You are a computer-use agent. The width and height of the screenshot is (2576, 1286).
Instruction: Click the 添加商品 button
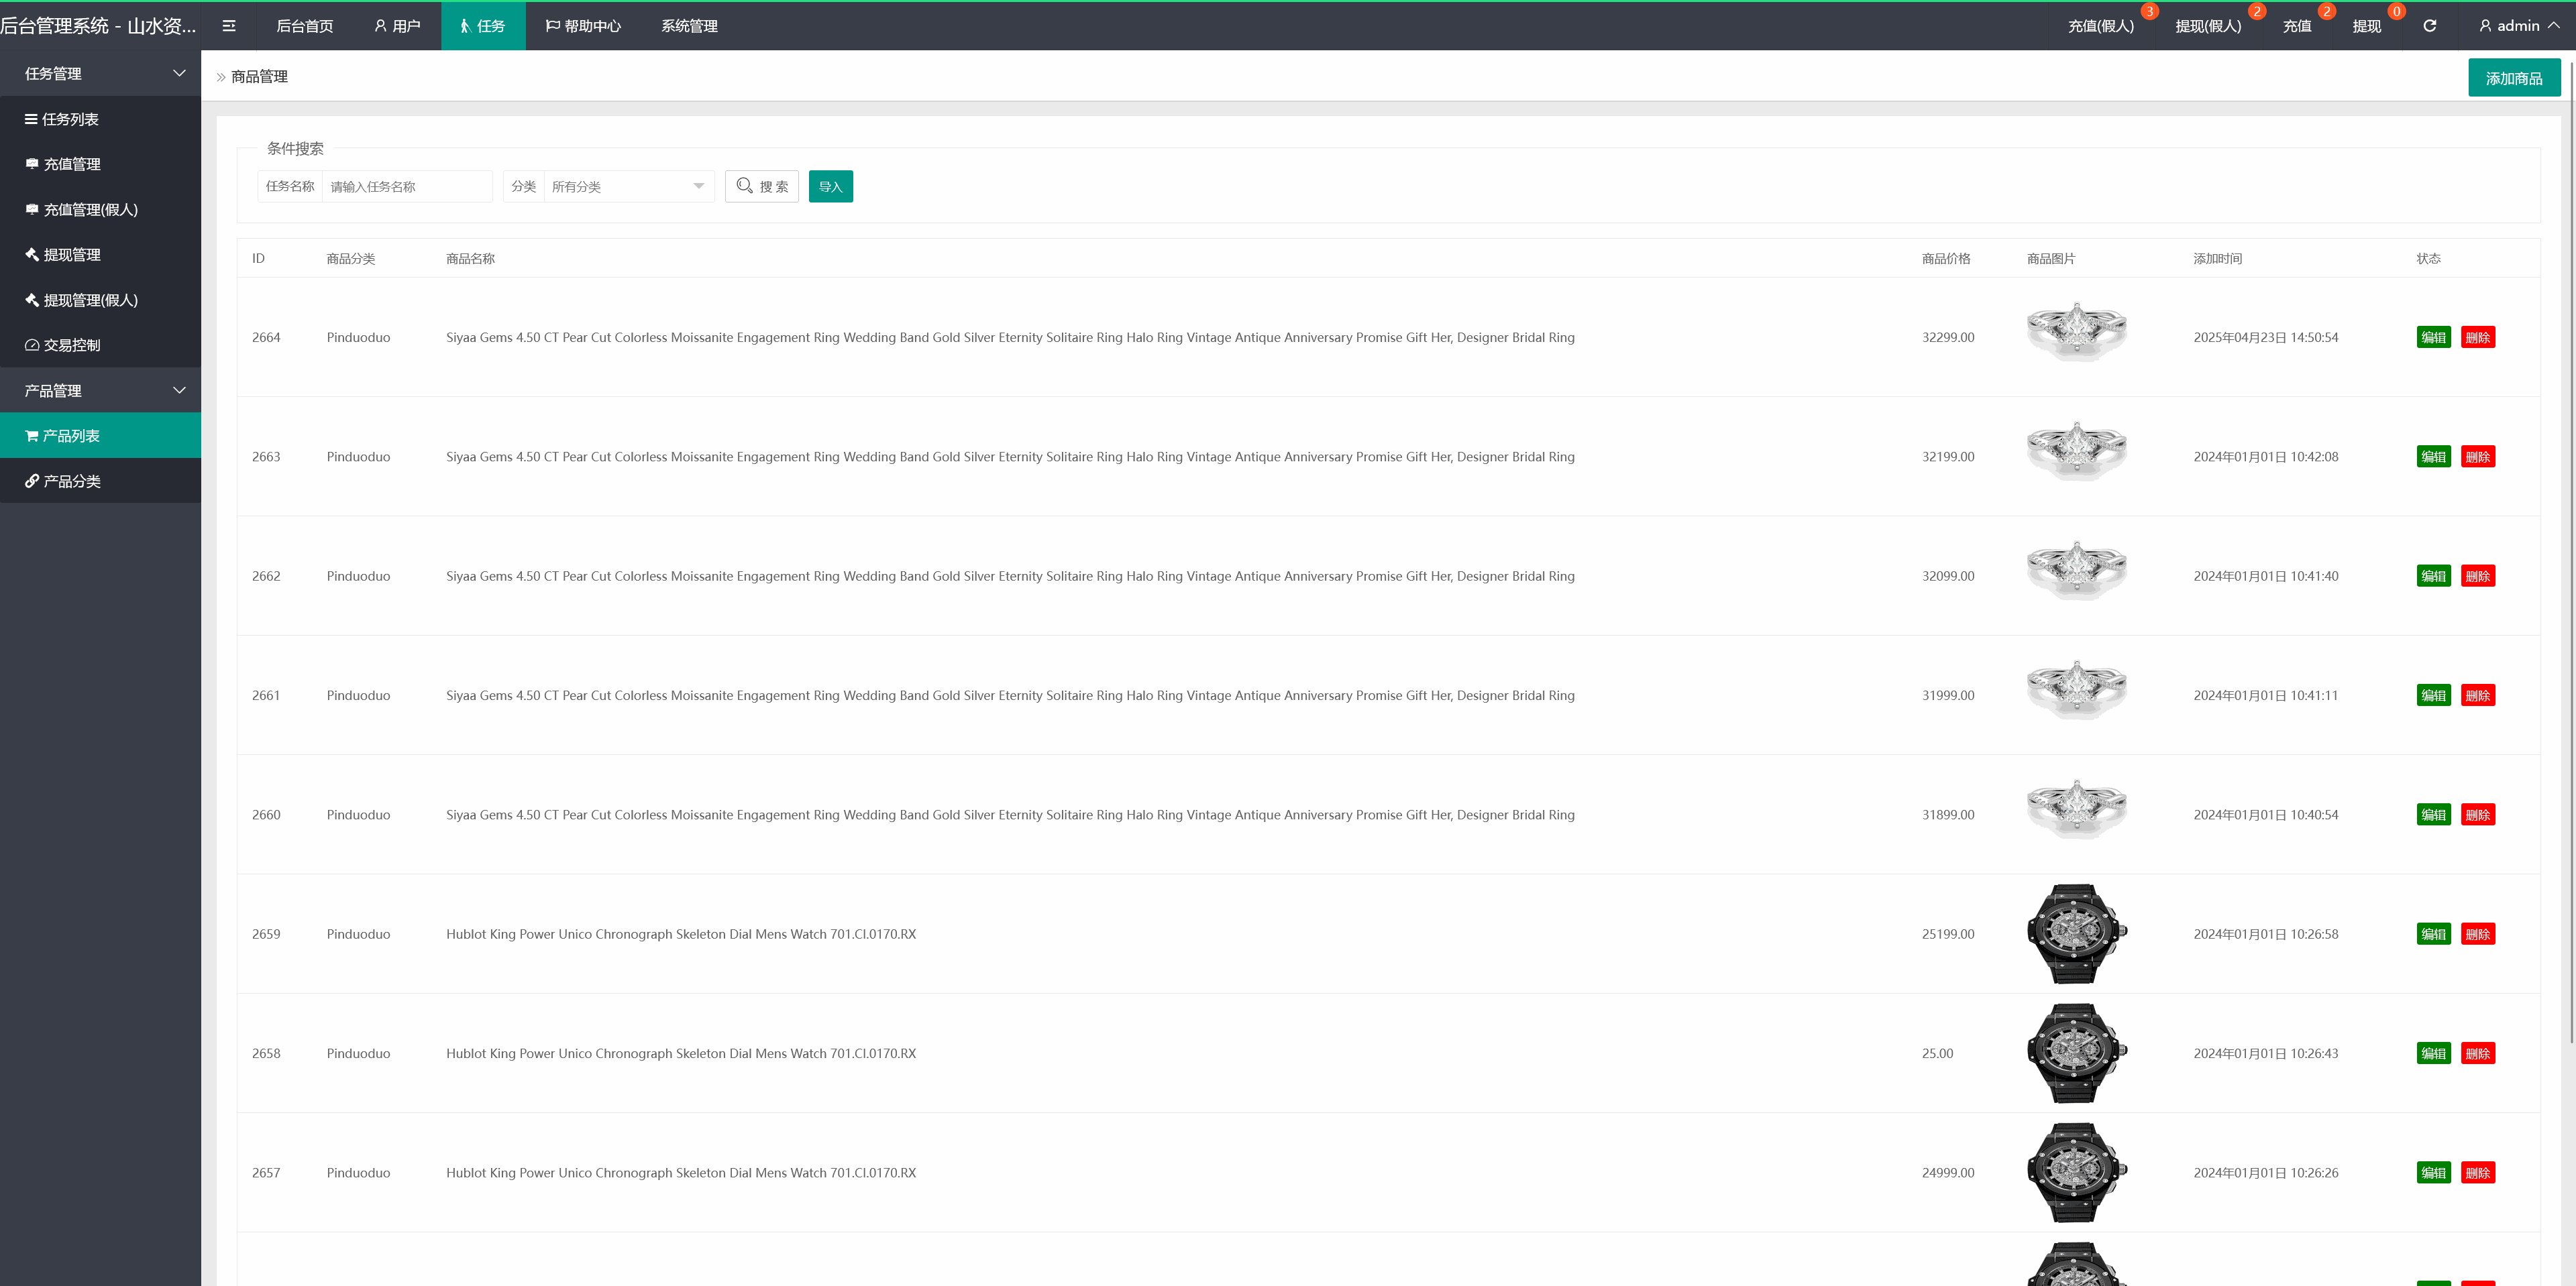[x=2513, y=78]
